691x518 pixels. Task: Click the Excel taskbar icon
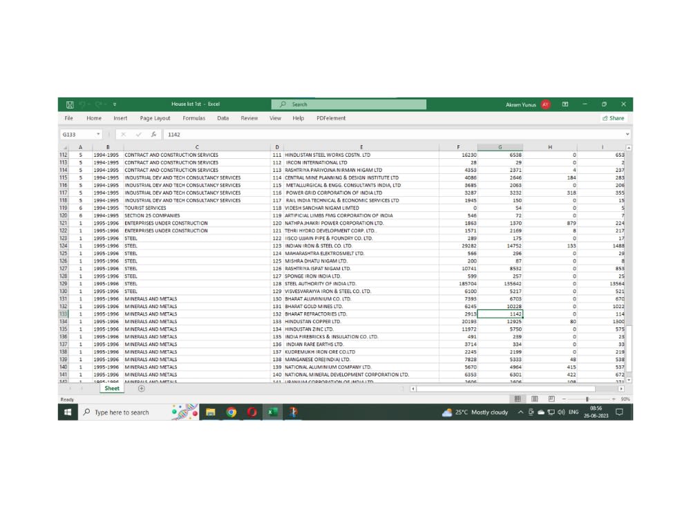point(273,412)
